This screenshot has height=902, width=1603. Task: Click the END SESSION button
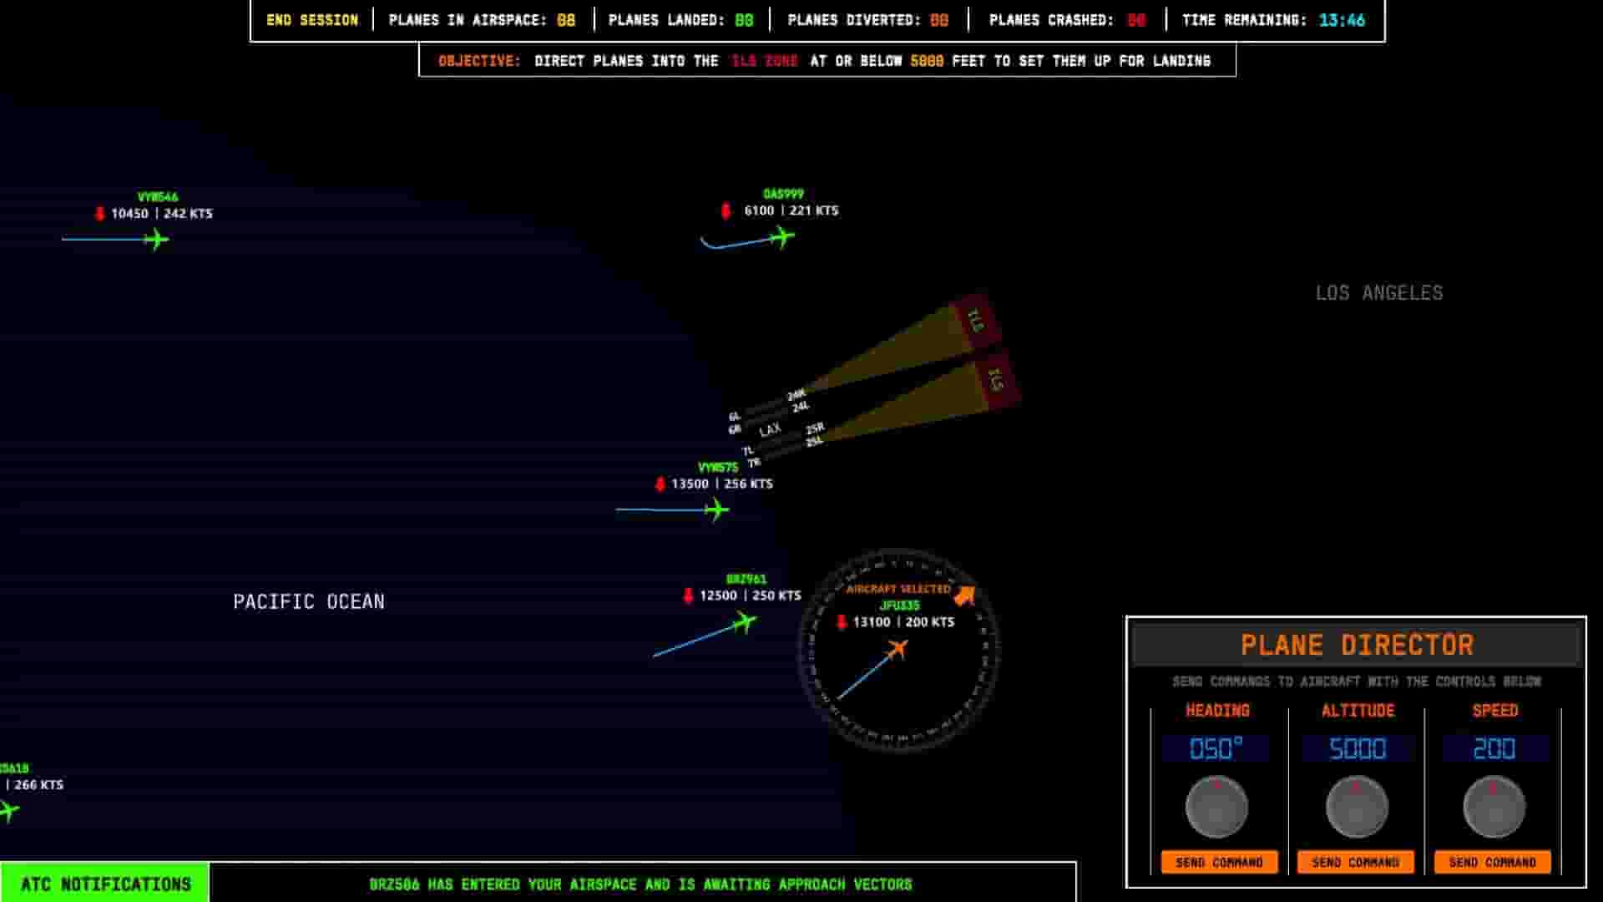click(x=311, y=20)
